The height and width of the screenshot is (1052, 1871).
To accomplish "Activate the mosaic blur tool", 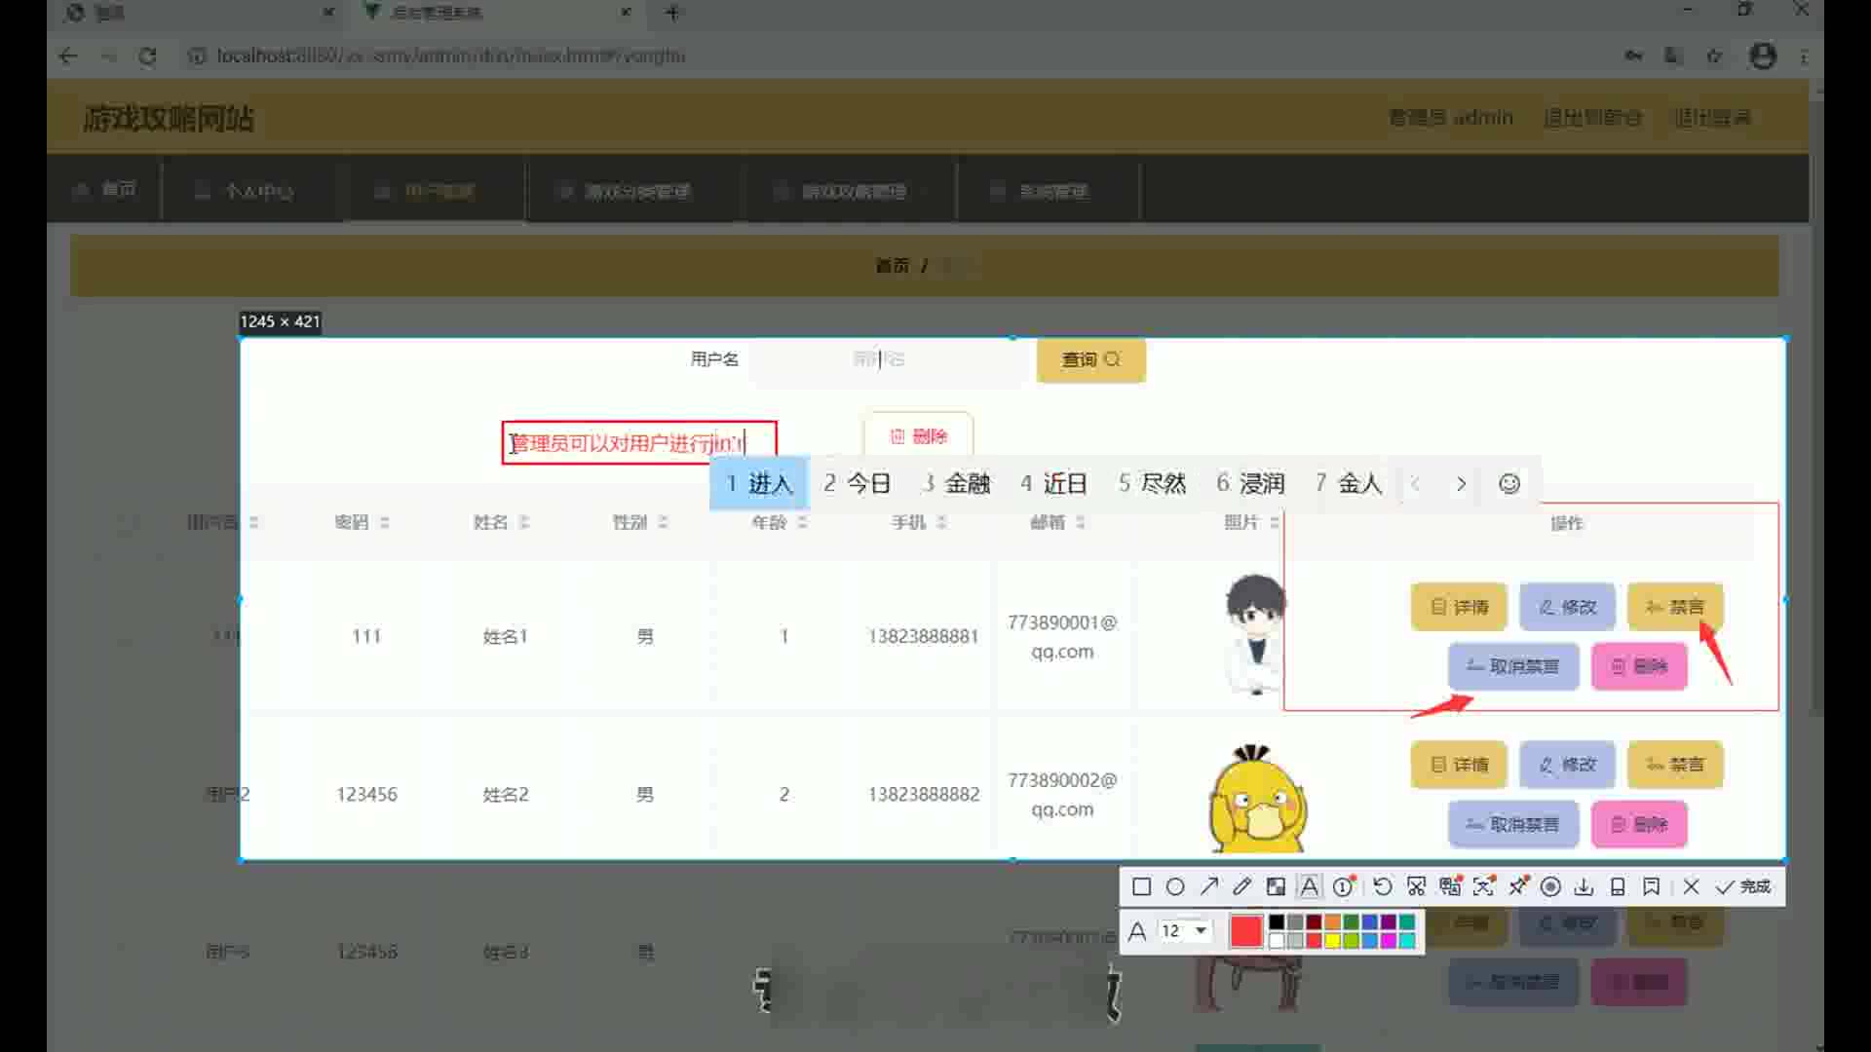I will pyautogui.click(x=1276, y=886).
